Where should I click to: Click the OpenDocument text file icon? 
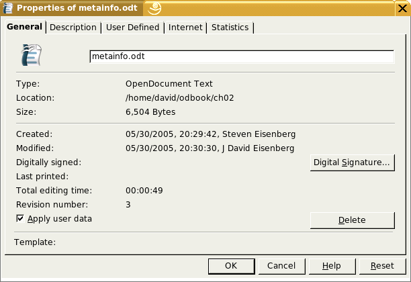pos(31,55)
